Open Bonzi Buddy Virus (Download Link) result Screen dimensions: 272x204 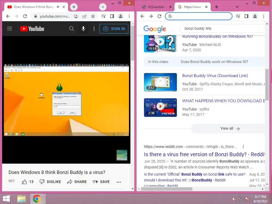tap(215, 76)
